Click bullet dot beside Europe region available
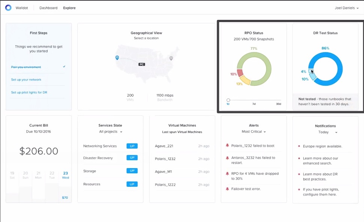364x222 pixels. [299, 146]
